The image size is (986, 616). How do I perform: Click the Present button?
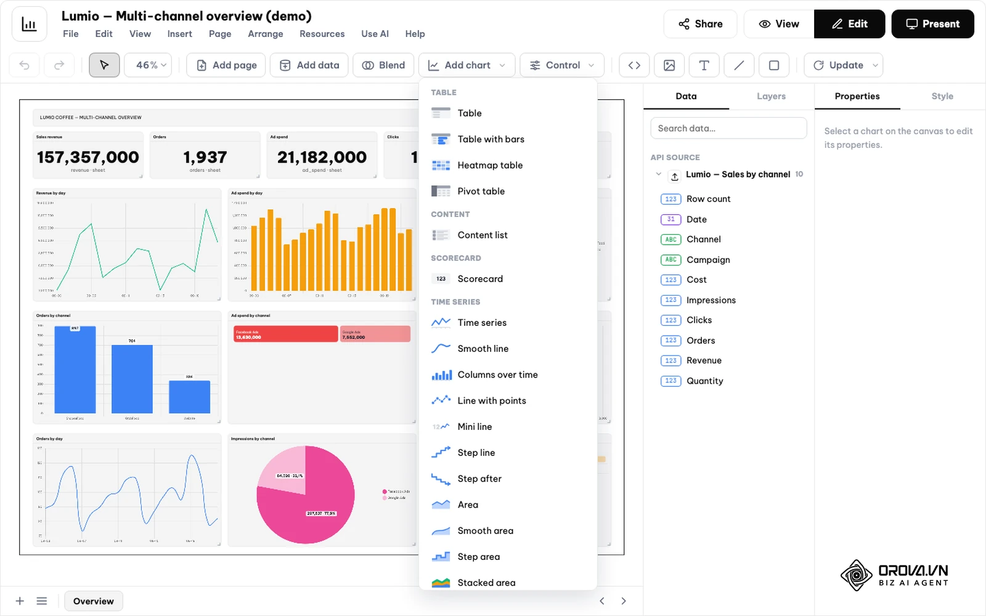pyautogui.click(x=933, y=24)
